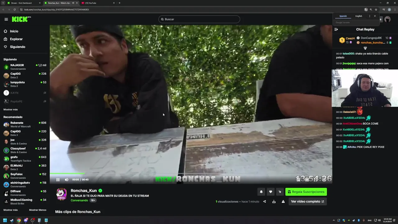The height and width of the screenshot is (224, 398).
Task: Click the notification bell for Ronchas_Kun
Action: (261, 192)
